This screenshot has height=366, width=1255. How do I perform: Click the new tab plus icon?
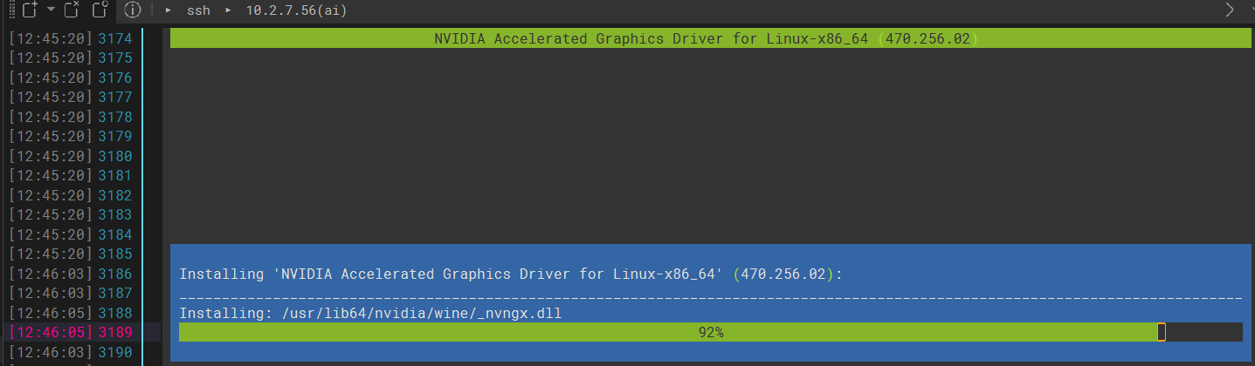29,10
